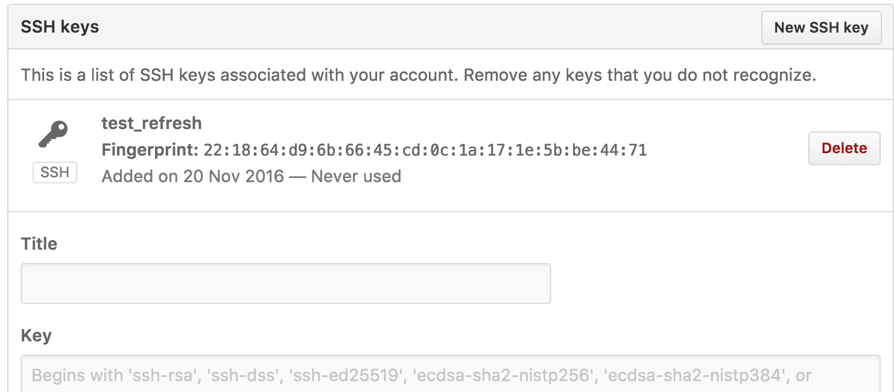
Task: Focus the Key text area
Action: [x=451, y=374]
